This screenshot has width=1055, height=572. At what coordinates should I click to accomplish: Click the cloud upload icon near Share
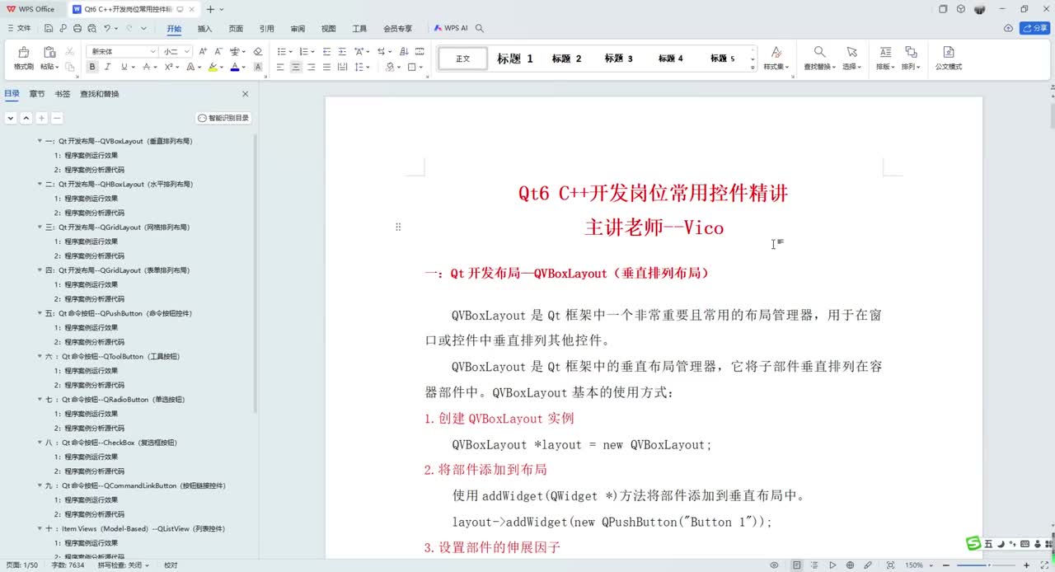[1008, 28]
